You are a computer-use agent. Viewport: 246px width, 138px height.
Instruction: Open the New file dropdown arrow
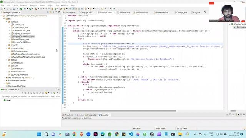[5, 9]
